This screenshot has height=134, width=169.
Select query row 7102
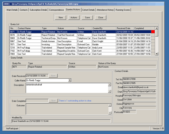82,51
